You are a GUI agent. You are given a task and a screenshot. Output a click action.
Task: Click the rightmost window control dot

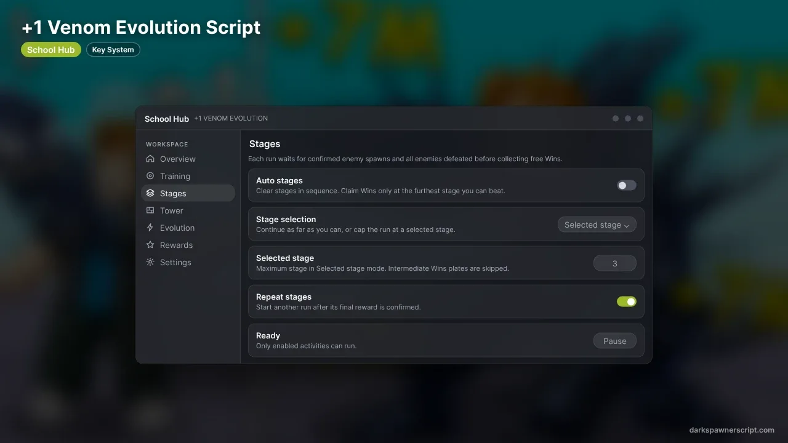[x=640, y=118]
